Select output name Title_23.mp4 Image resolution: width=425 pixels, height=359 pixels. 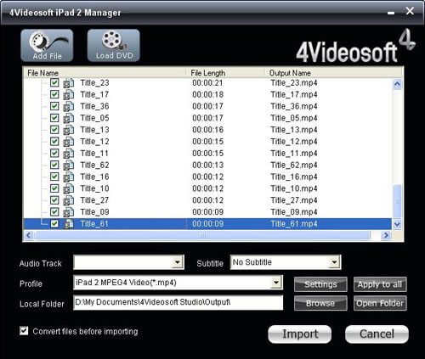(294, 83)
